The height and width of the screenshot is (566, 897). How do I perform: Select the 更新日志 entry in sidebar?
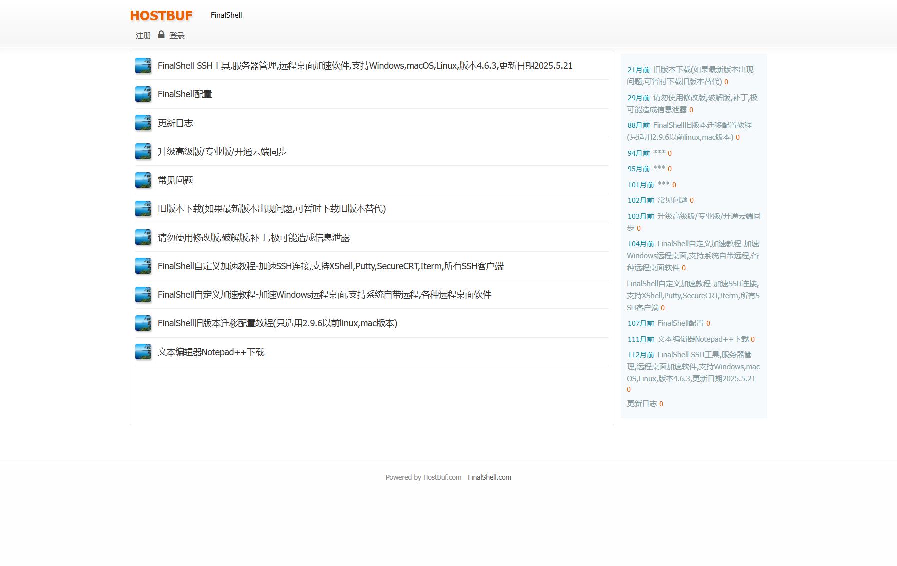[642, 404]
